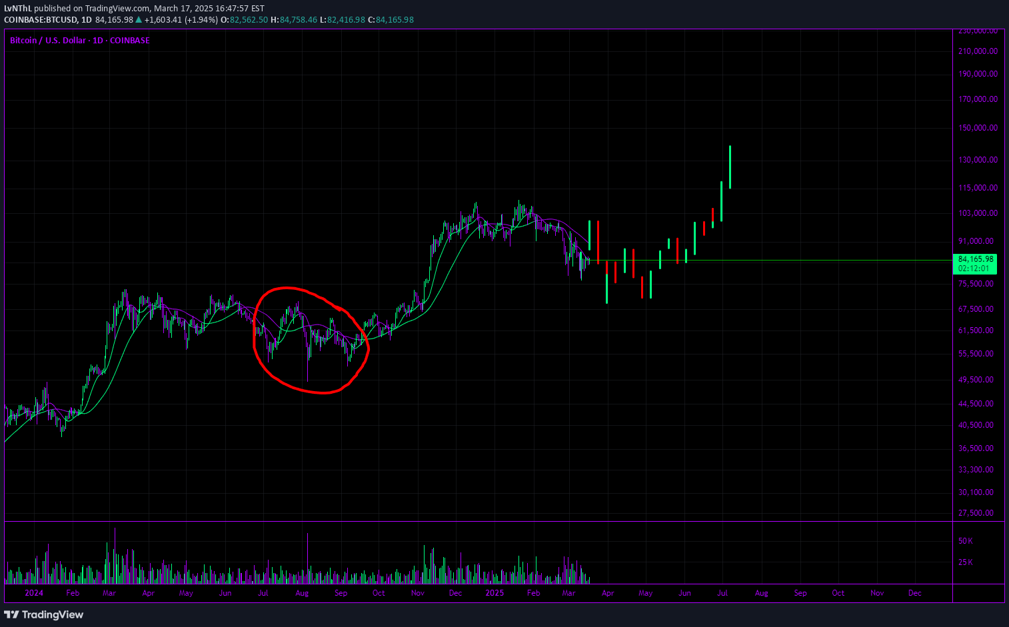The width and height of the screenshot is (1009, 627).
Task: Click the 'Bitcoin / U.S. Dollar · 1D · COINBASE' chart title
Action: (x=80, y=41)
